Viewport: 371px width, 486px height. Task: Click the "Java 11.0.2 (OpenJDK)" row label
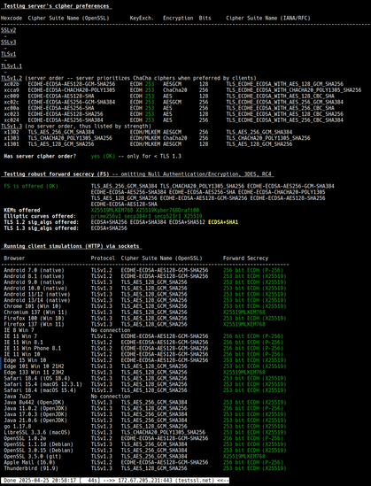pos(35,408)
